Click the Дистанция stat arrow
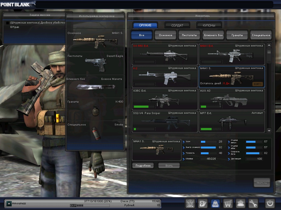 coord(229,159)
